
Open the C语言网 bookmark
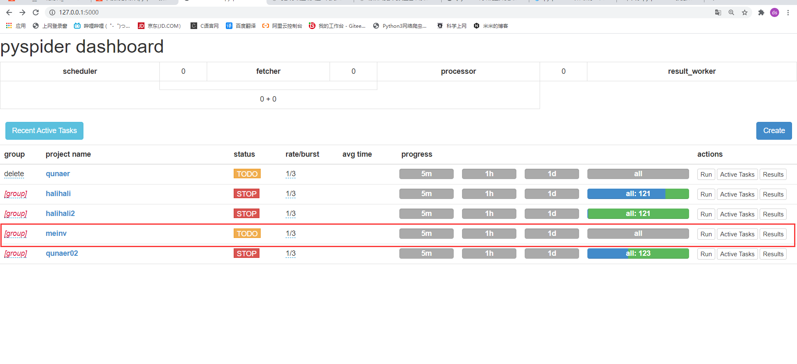pyautogui.click(x=205, y=26)
